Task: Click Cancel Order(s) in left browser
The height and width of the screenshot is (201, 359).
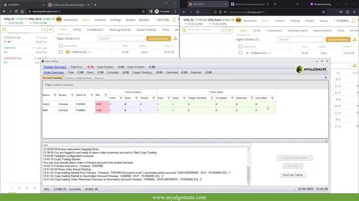Action: [x=158, y=39]
